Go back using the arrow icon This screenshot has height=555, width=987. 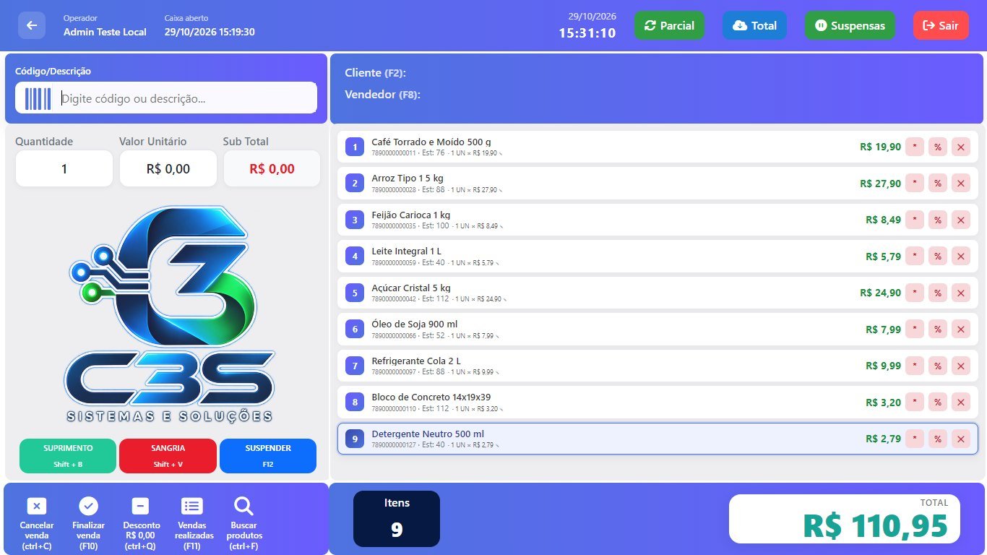32,25
